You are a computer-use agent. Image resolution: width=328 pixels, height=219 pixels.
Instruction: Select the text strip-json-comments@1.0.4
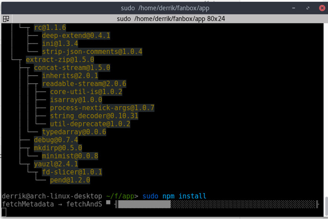point(92,51)
